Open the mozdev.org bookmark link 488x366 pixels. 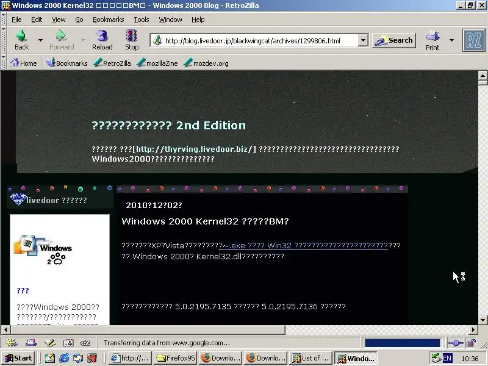(206, 63)
